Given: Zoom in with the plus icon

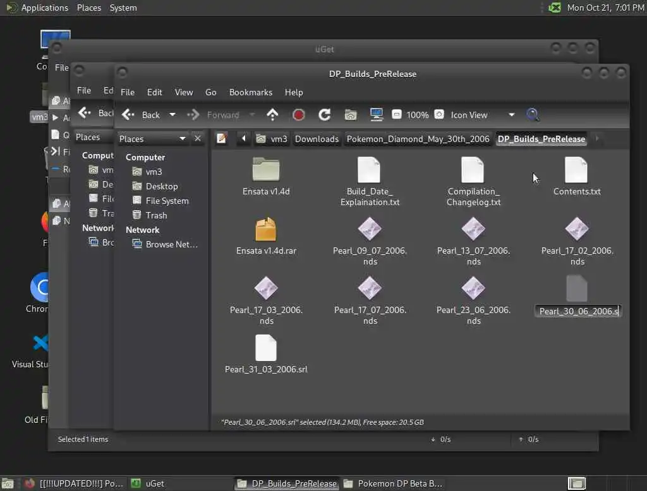Looking at the screenshot, I should 439,114.
